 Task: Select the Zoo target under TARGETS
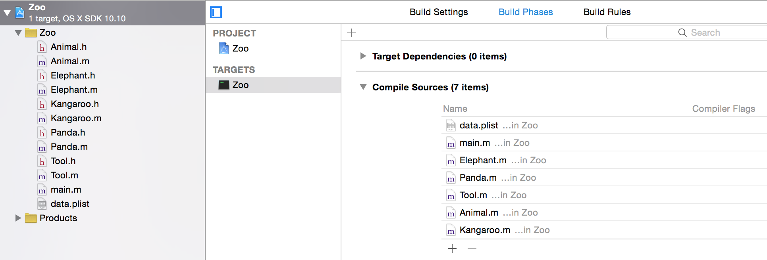273,85
